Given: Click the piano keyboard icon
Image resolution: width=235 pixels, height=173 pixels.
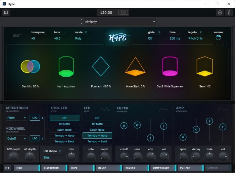Looking at the screenshot, I should pos(6,12).
